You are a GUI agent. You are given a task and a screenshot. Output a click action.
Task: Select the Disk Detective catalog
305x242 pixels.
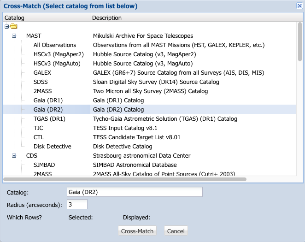click(x=53, y=146)
